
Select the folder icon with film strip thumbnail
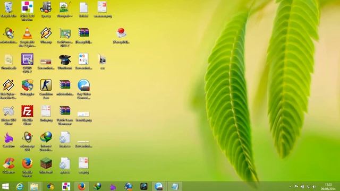point(103,62)
